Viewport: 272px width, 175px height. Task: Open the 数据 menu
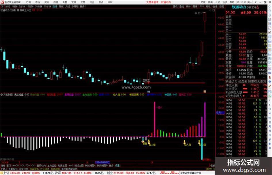tap(56, 2)
